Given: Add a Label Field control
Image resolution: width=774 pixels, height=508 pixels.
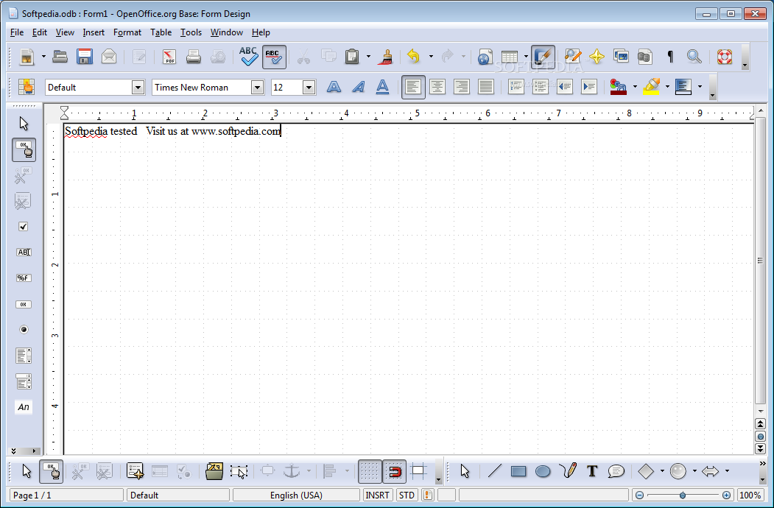Looking at the screenshot, I should click(x=24, y=407).
